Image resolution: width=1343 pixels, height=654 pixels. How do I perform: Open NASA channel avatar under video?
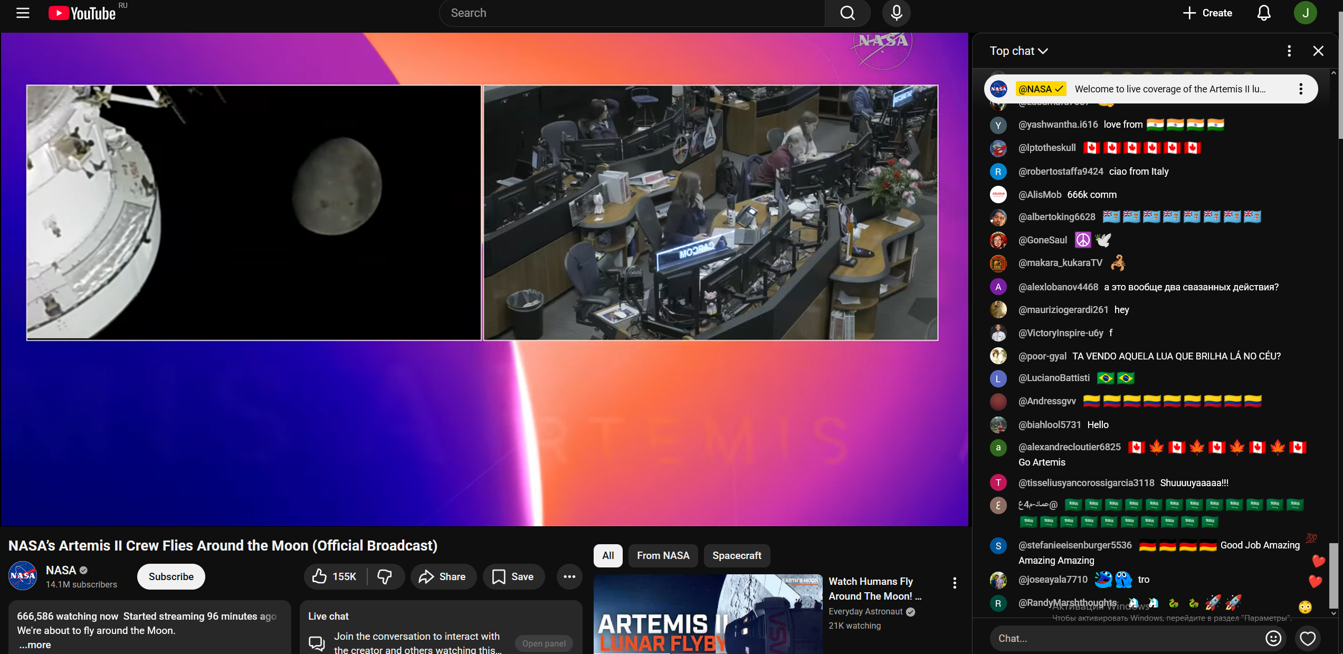[23, 576]
